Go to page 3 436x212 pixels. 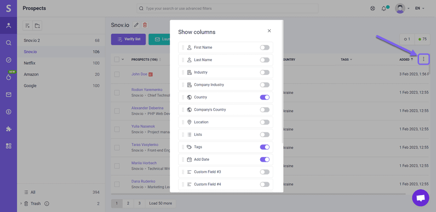[140, 203]
